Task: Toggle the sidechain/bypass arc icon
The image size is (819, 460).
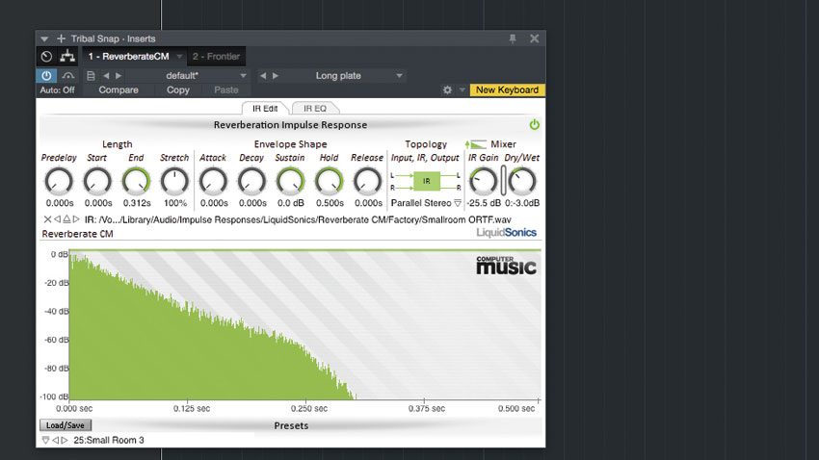Action: [67, 76]
